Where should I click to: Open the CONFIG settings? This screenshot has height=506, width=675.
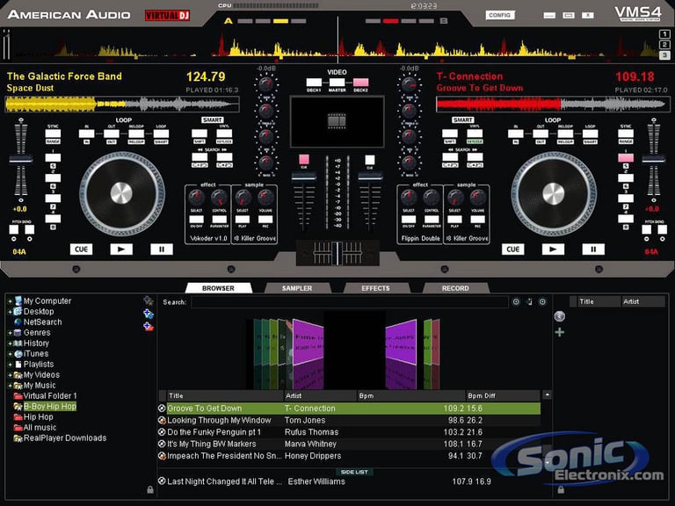click(x=499, y=15)
